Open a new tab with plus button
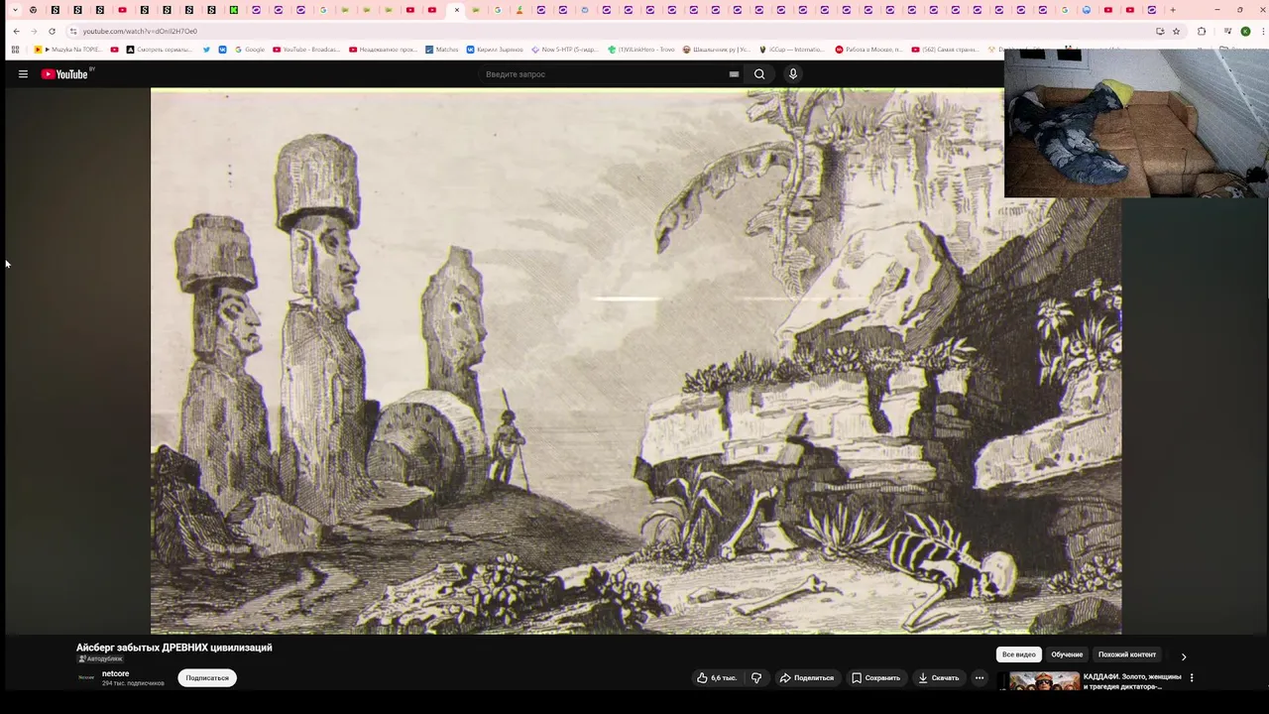Screen dimensions: 1269x714 click(1173, 10)
